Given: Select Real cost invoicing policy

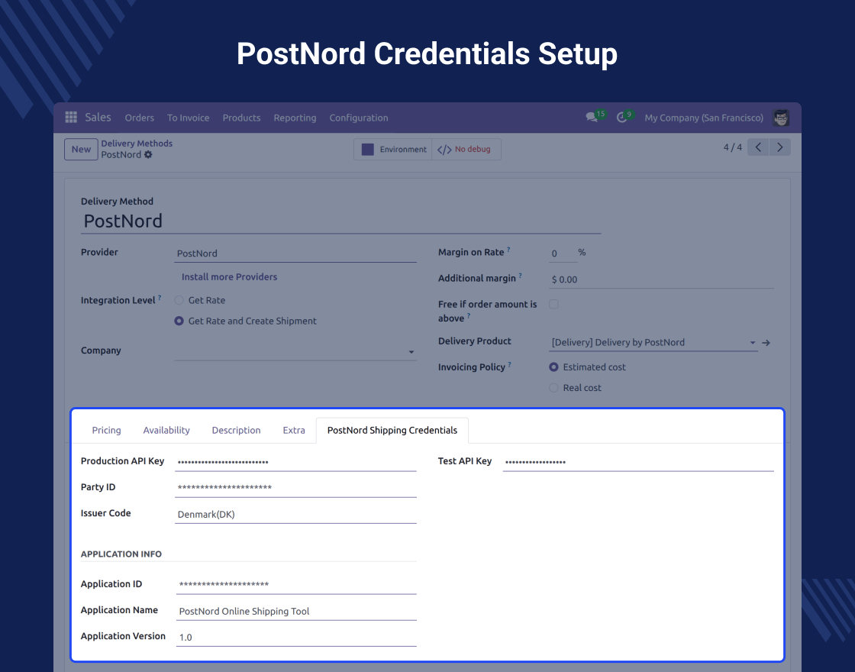Looking at the screenshot, I should click(x=553, y=388).
